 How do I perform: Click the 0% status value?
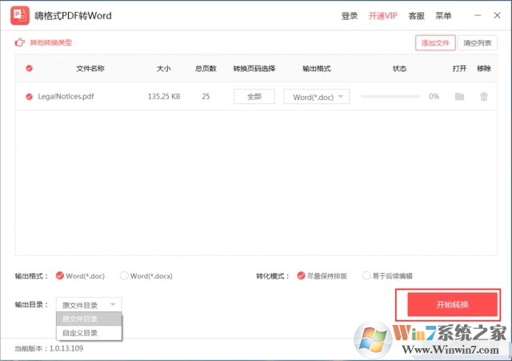[434, 96]
